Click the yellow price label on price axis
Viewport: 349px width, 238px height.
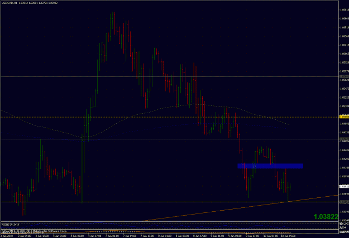point(344,116)
